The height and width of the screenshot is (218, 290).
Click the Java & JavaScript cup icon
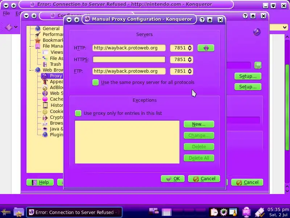point(45,129)
